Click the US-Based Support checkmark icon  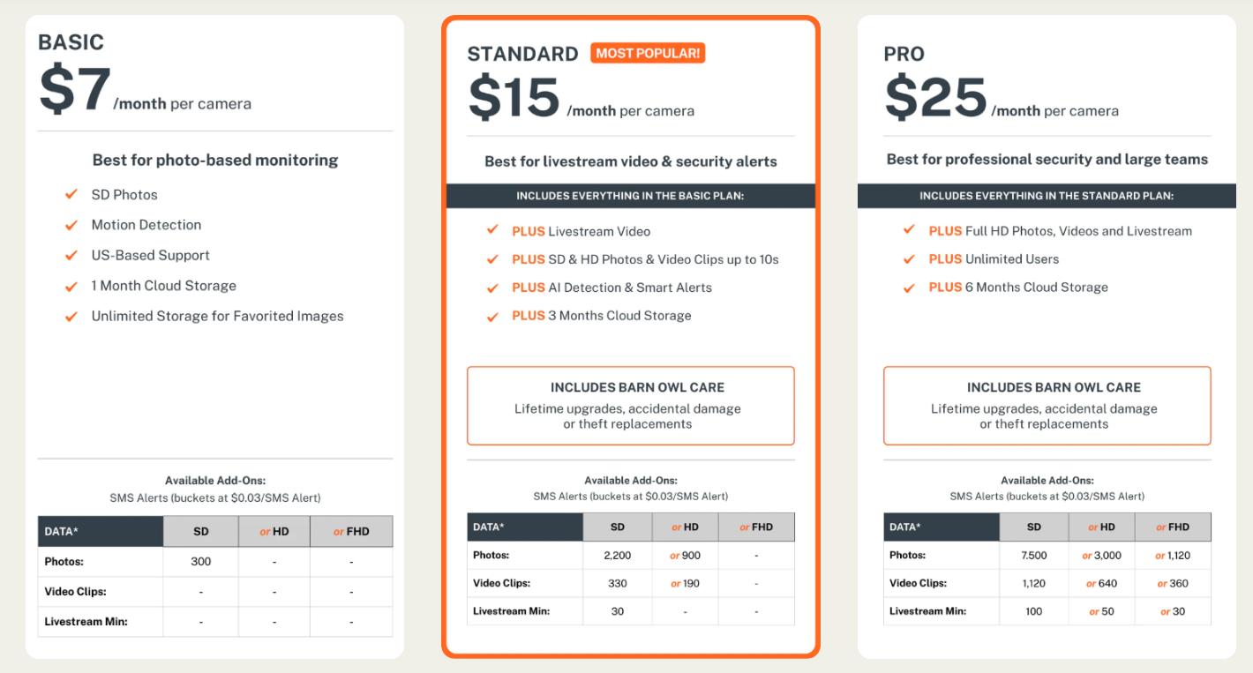(71, 255)
